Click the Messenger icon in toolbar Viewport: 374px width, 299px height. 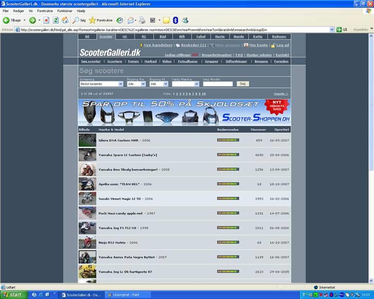point(185,21)
